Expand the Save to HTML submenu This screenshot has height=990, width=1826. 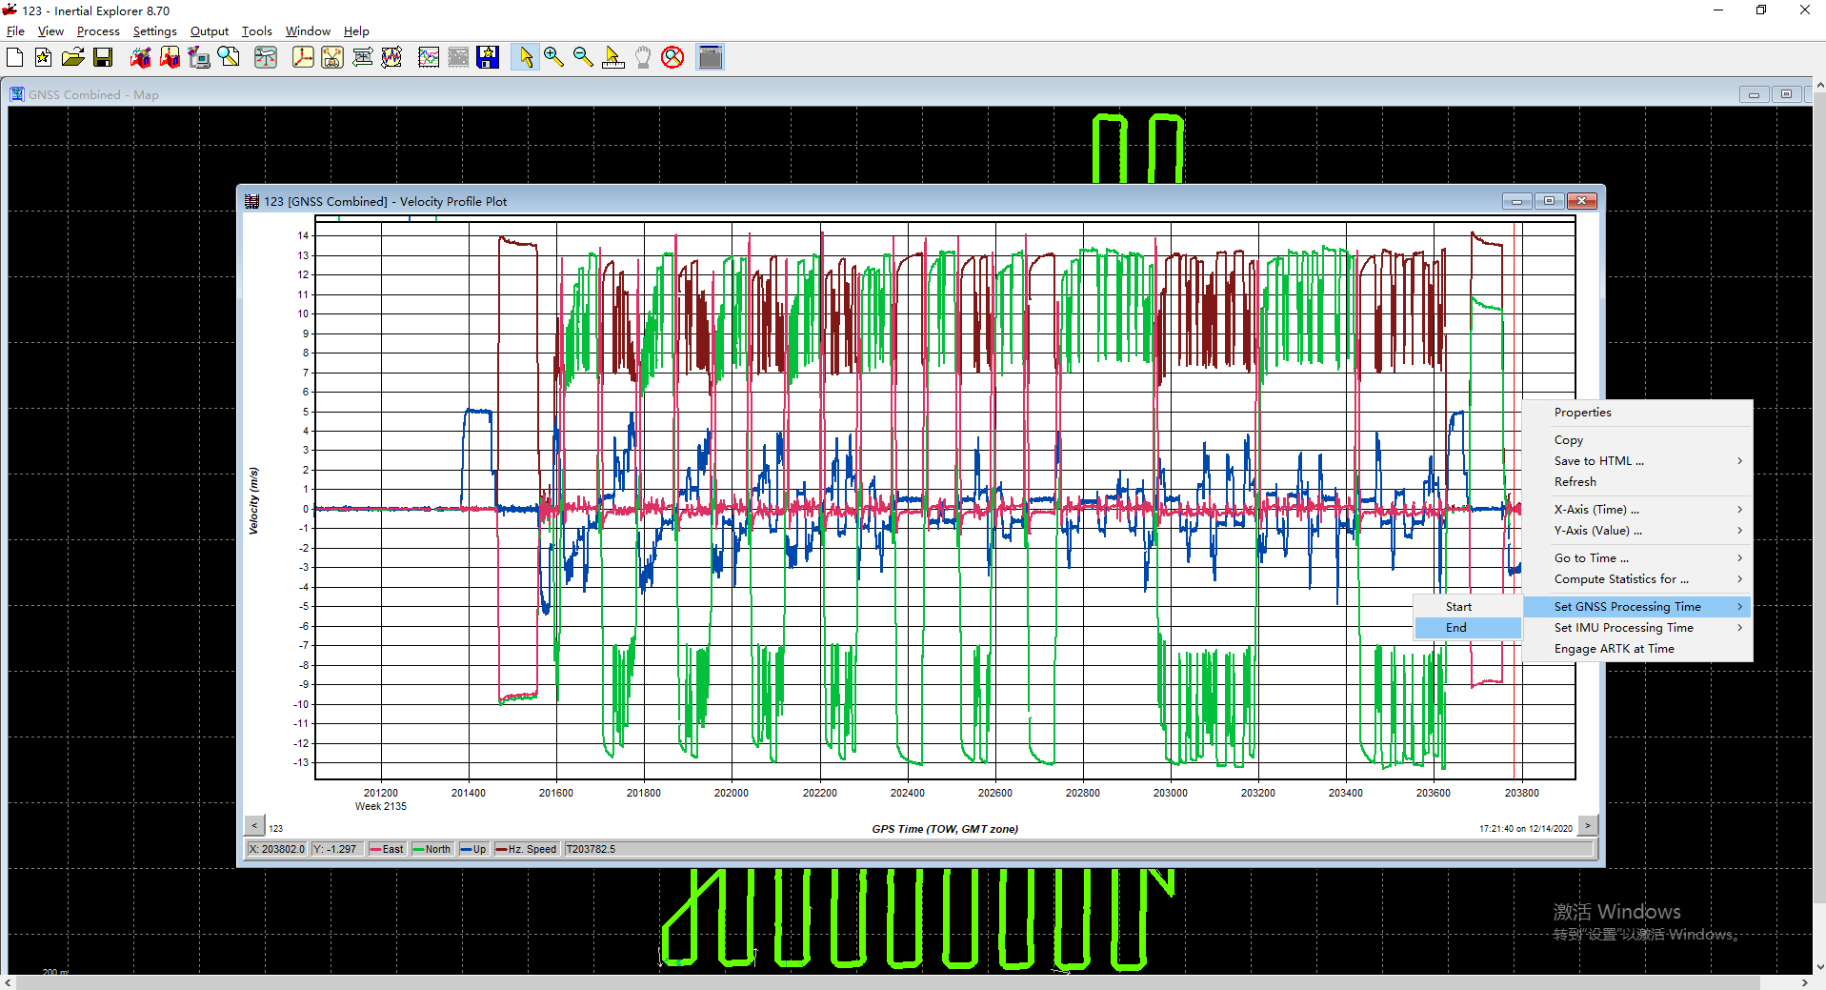[x=1599, y=460]
